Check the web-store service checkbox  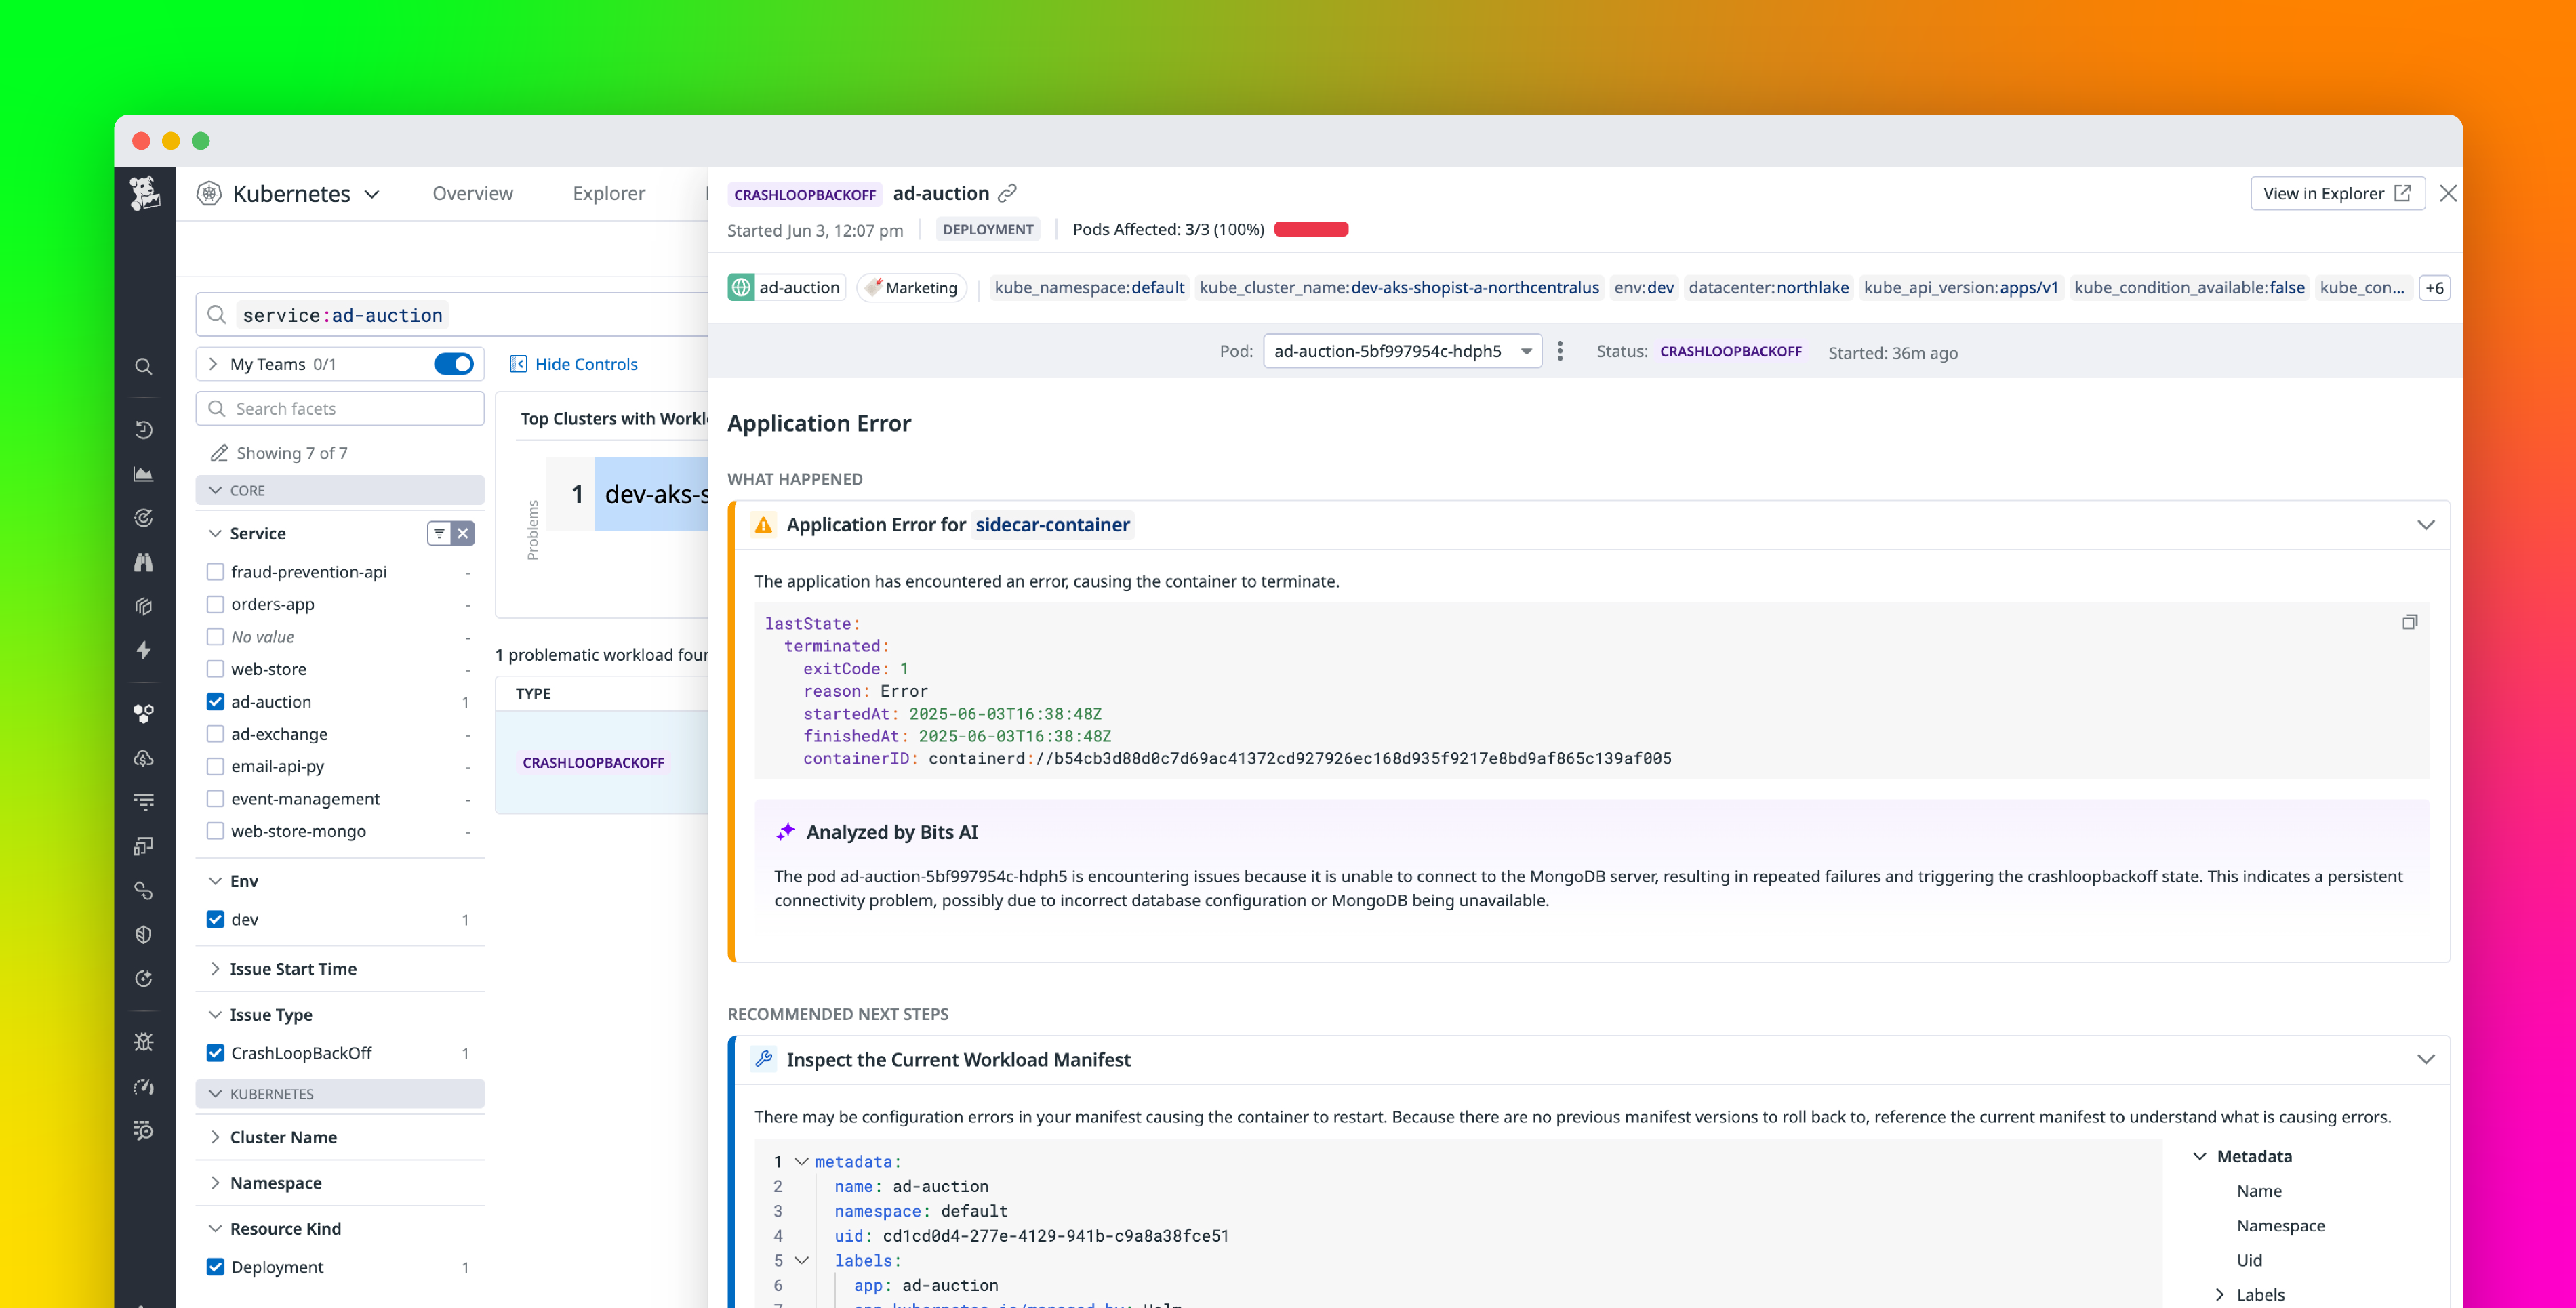[x=215, y=668]
